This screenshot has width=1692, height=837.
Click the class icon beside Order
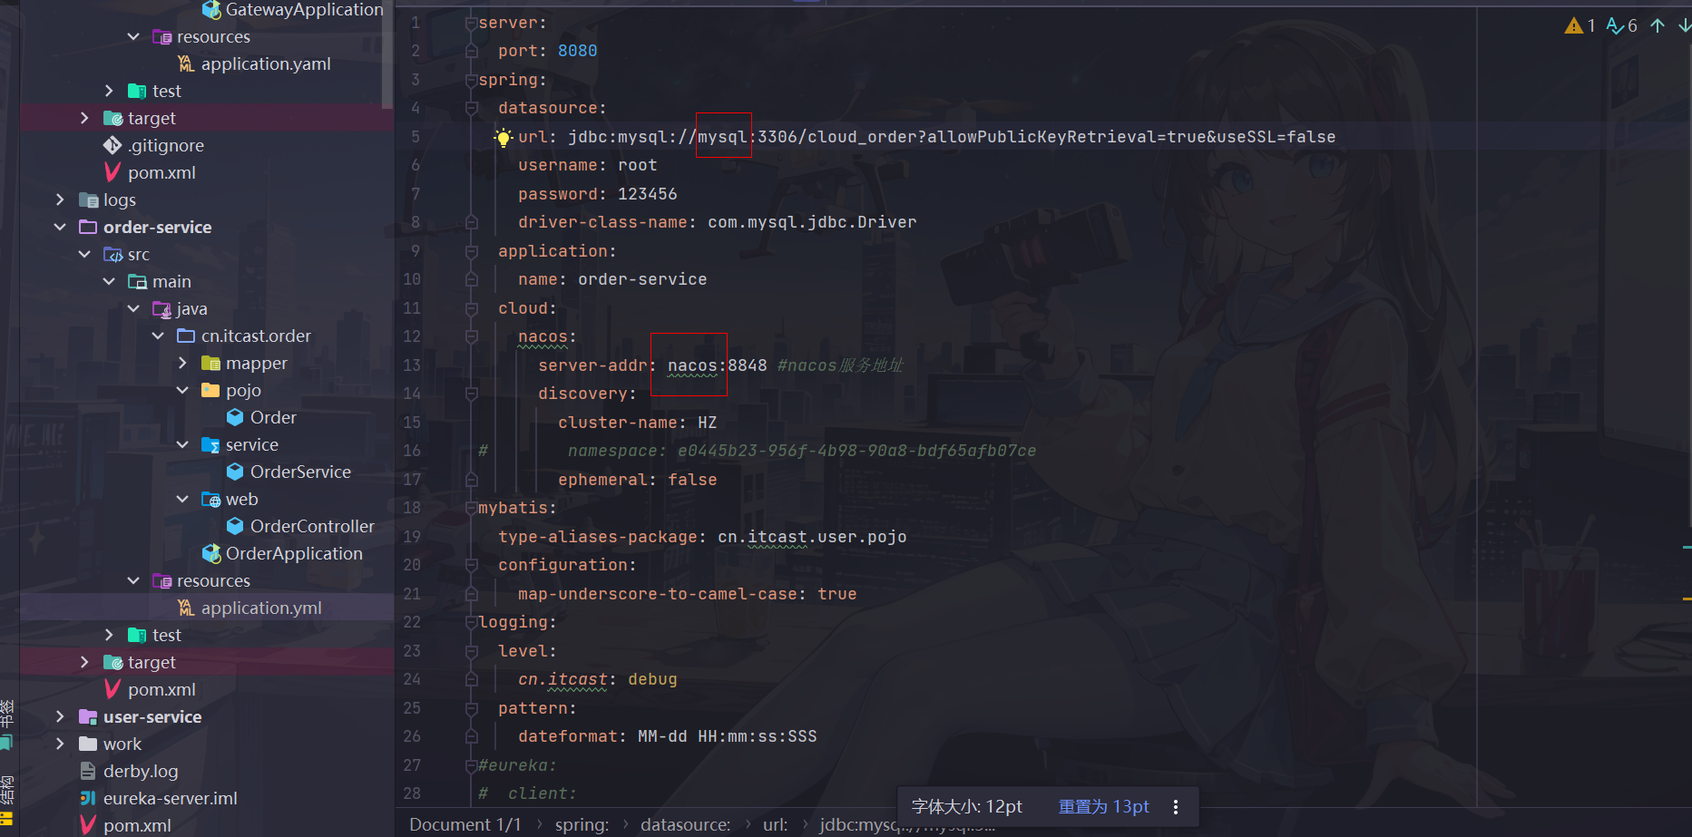[x=235, y=417]
